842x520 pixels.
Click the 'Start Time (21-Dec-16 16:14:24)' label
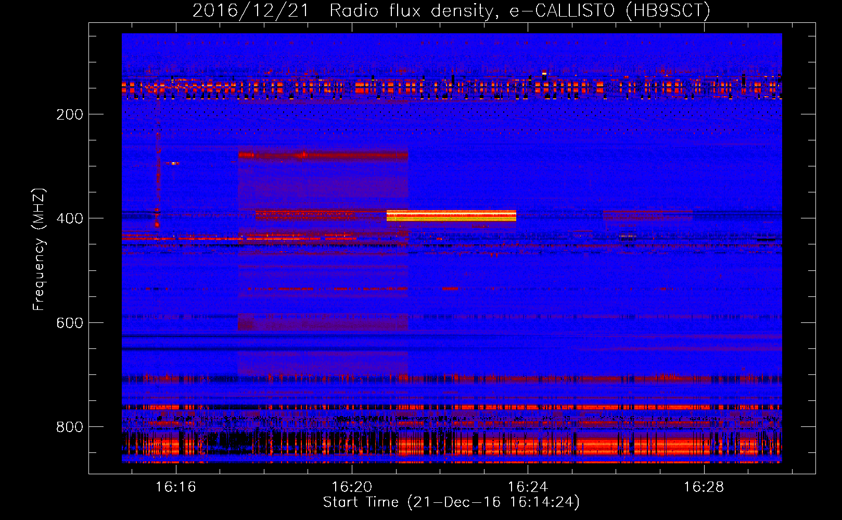click(x=451, y=502)
